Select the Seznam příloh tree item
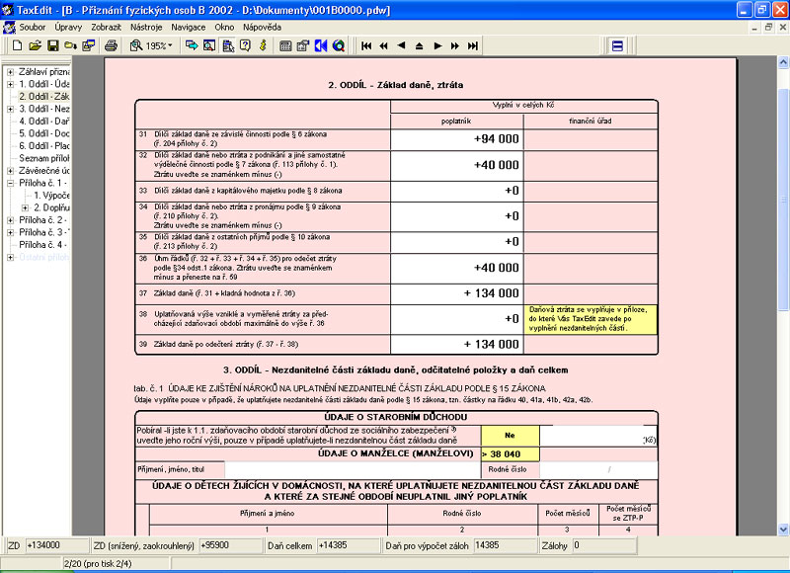 (x=44, y=158)
